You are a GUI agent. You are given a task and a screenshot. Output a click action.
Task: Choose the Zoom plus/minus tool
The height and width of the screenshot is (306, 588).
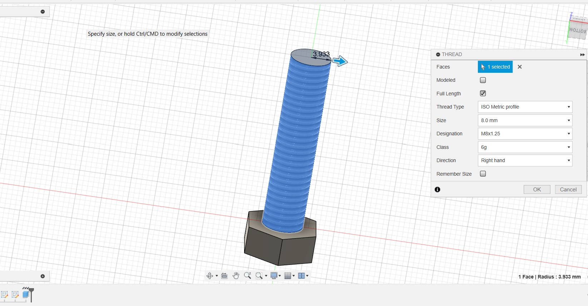click(x=247, y=276)
